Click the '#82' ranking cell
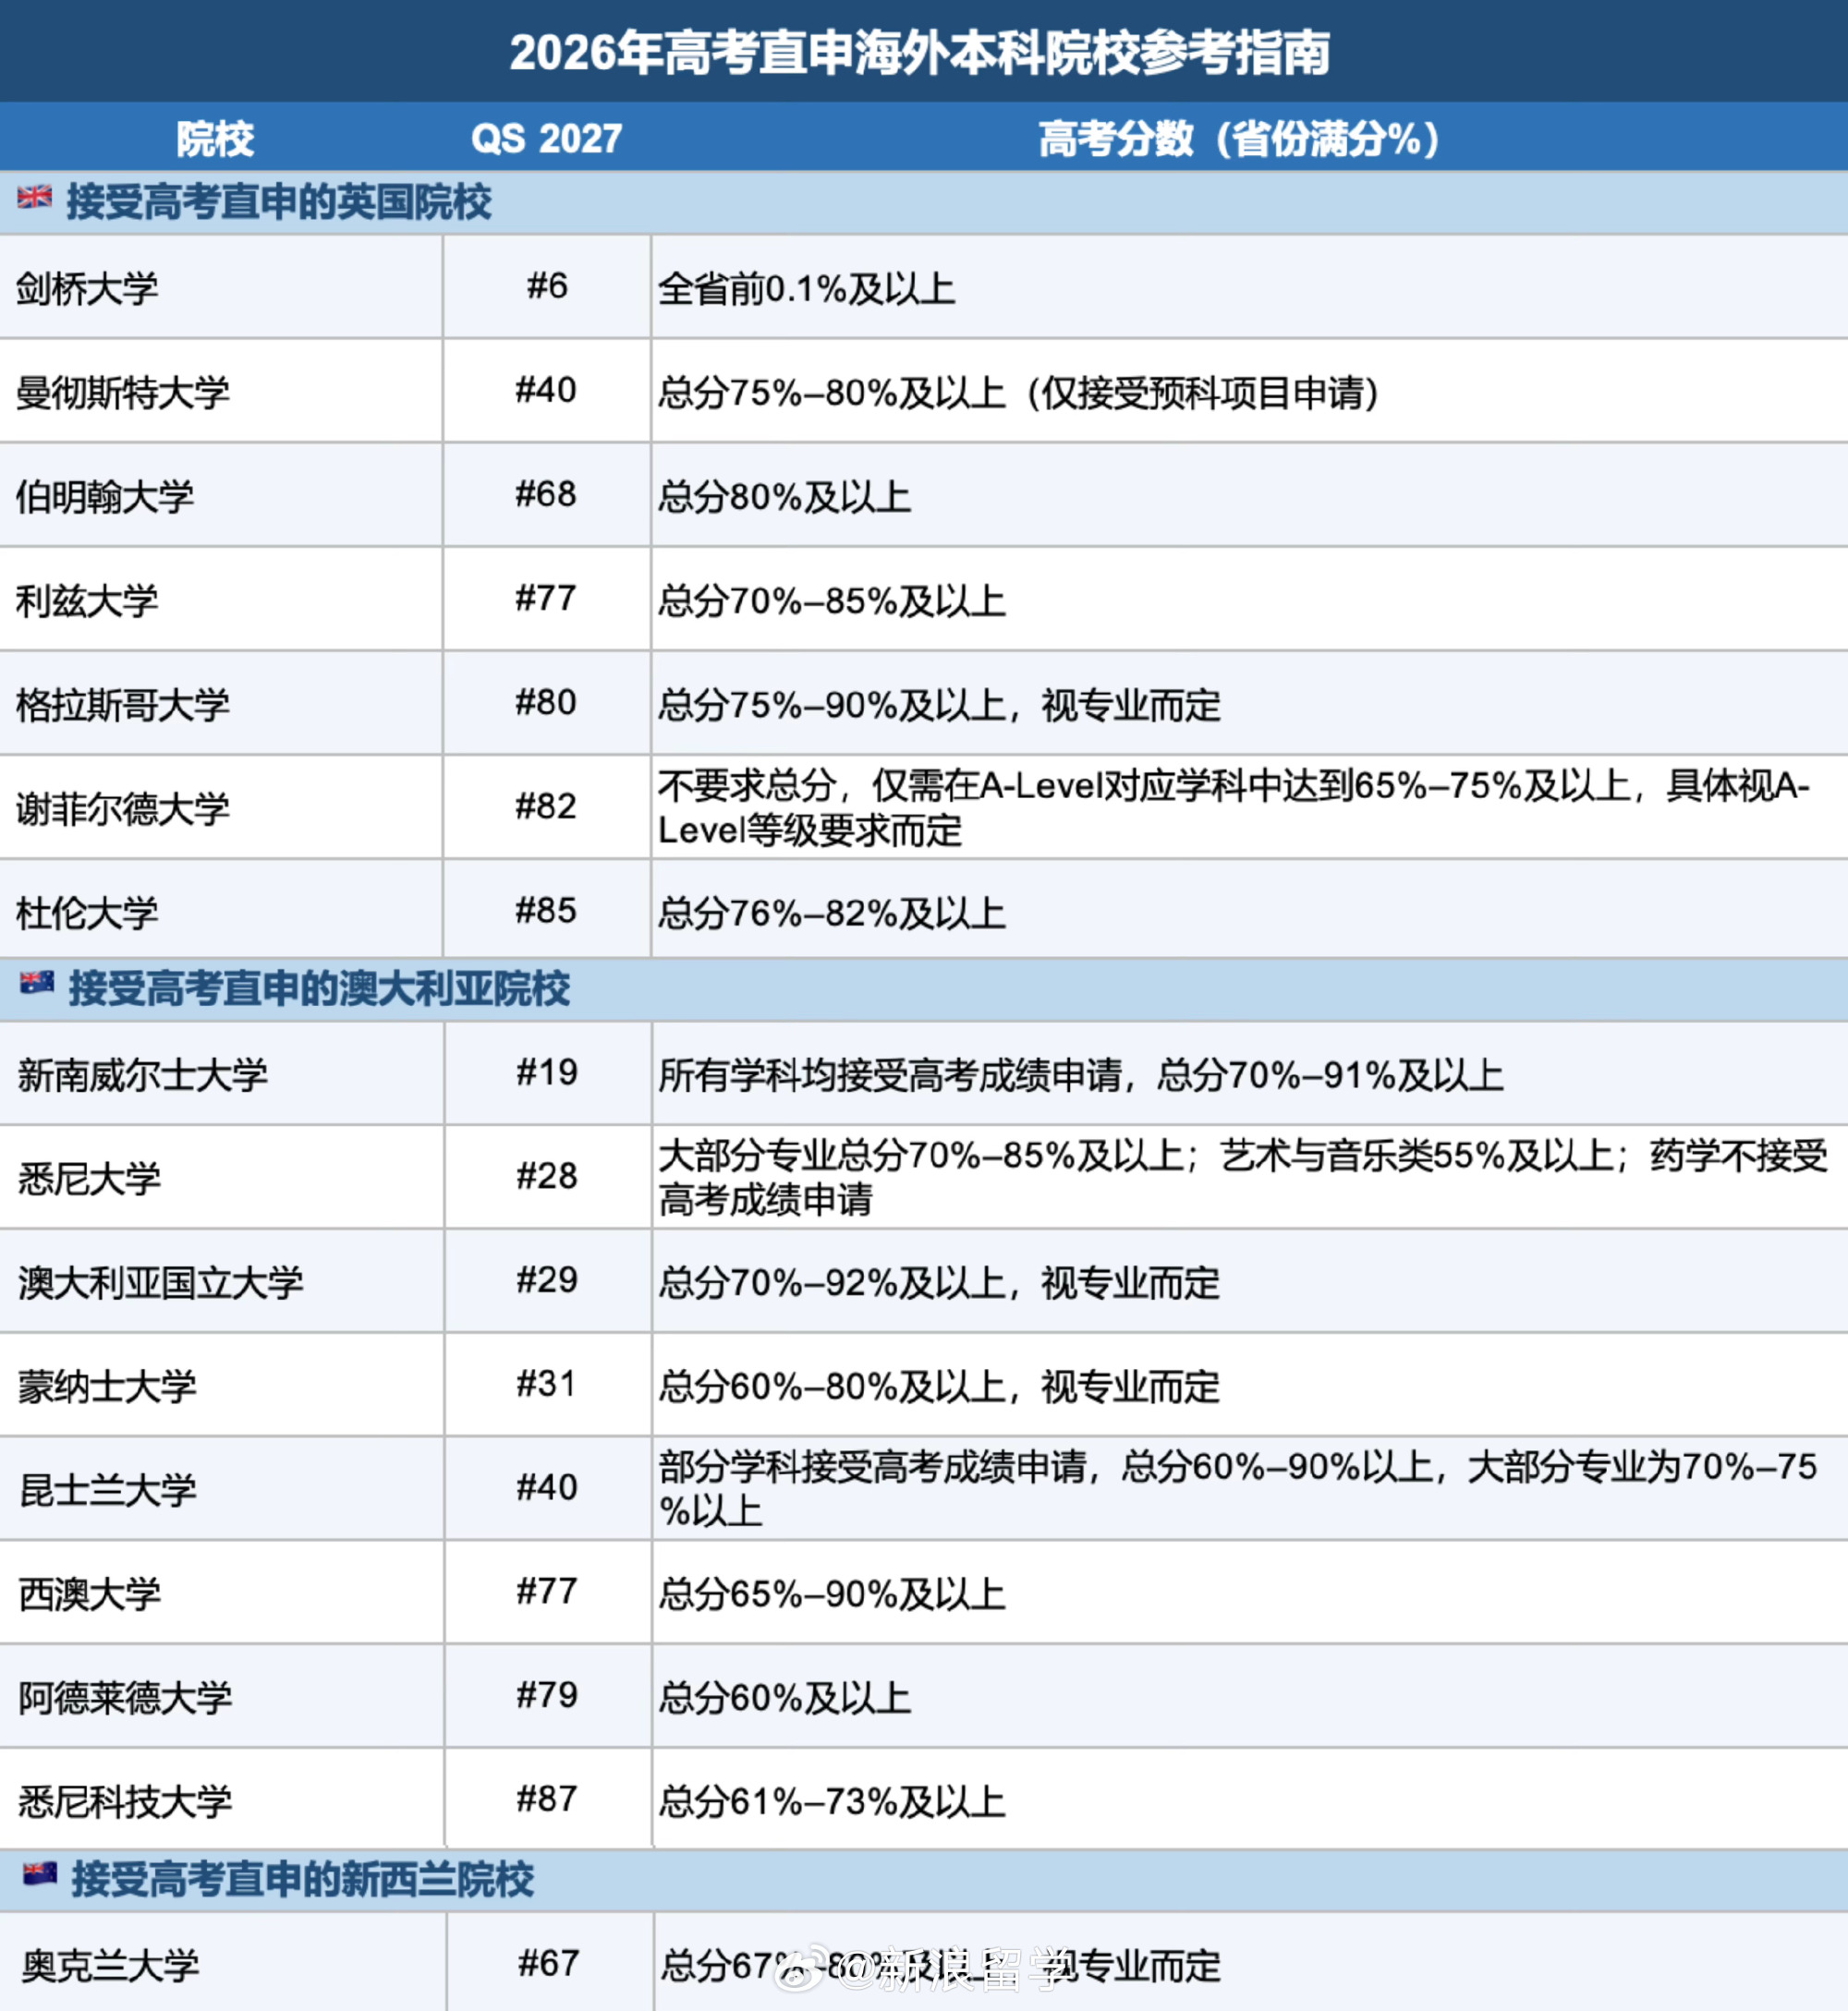 (x=546, y=806)
